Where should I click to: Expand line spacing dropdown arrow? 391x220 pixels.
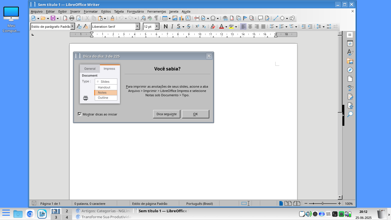pos(323,27)
